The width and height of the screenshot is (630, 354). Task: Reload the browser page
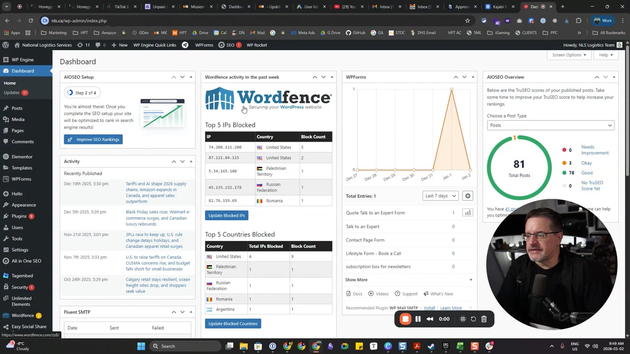pyautogui.click(x=31, y=21)
